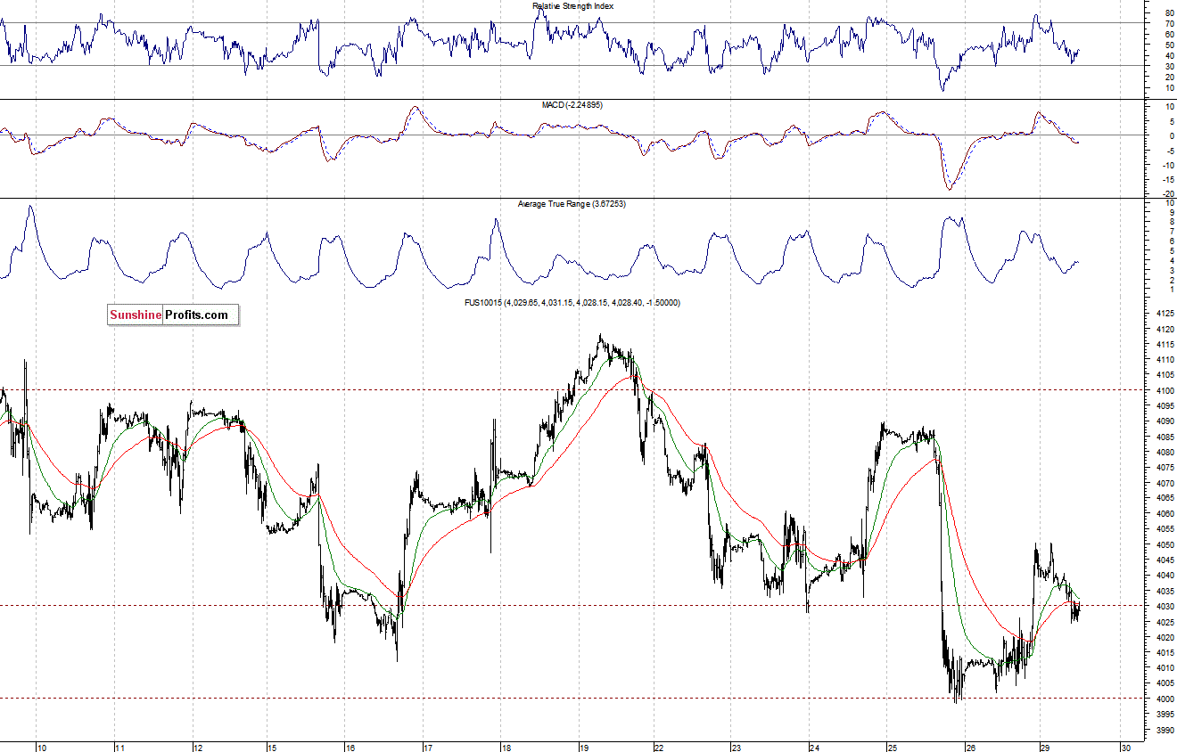This screenshot has height=752, width=1177.
Task: Click date label 19 on time axis
Action: click(583, 747)
